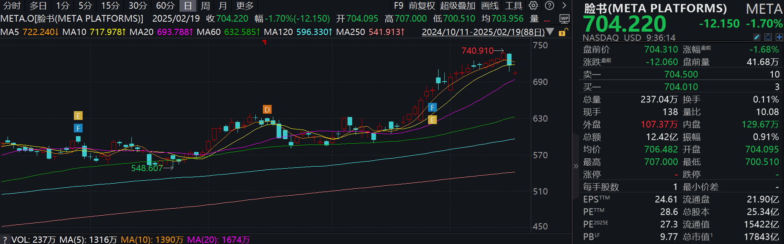
Task: Click the WP monitor icon
Action: coord(564,19)
